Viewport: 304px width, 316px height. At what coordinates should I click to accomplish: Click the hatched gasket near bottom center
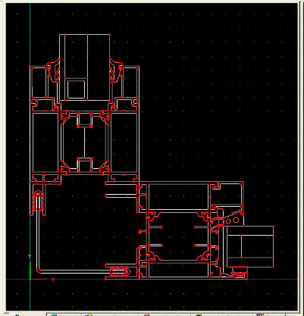[120, 271]
